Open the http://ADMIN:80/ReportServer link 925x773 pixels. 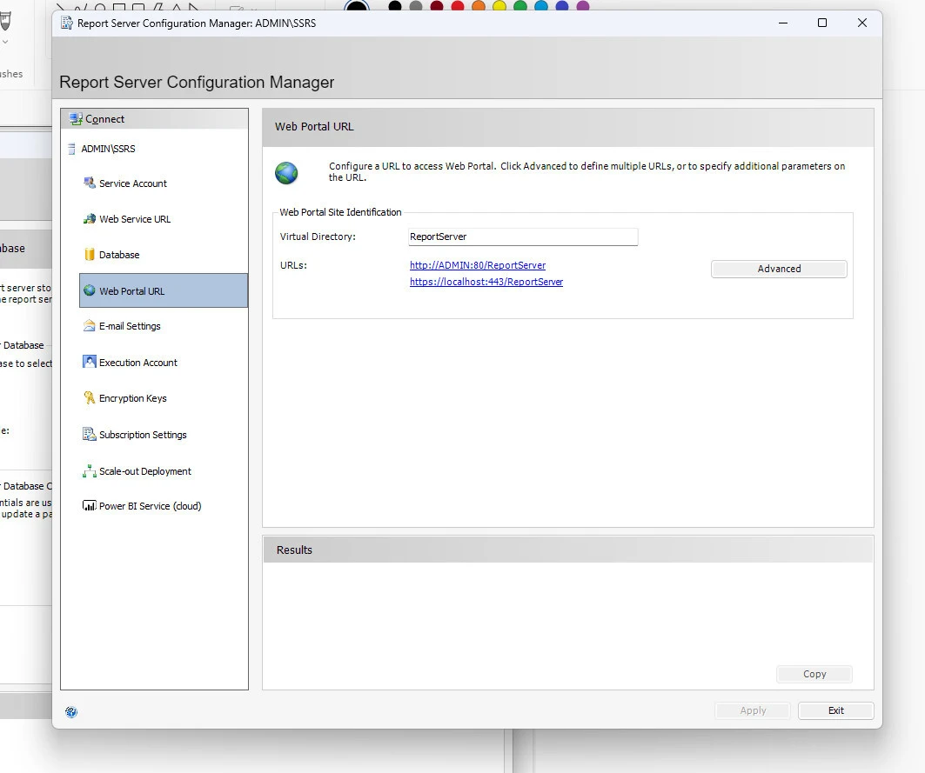pyautogui.click(x=478, y=265)
